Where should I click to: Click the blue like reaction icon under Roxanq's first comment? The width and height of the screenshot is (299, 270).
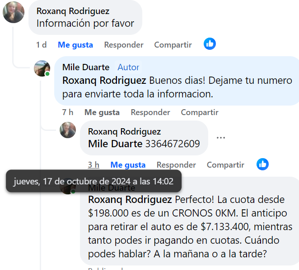210,44
